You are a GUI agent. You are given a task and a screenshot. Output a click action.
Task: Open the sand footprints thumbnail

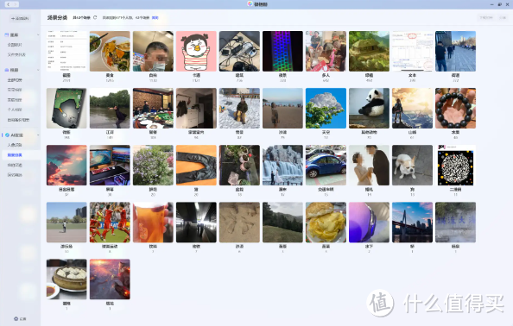tap(239, 223)
